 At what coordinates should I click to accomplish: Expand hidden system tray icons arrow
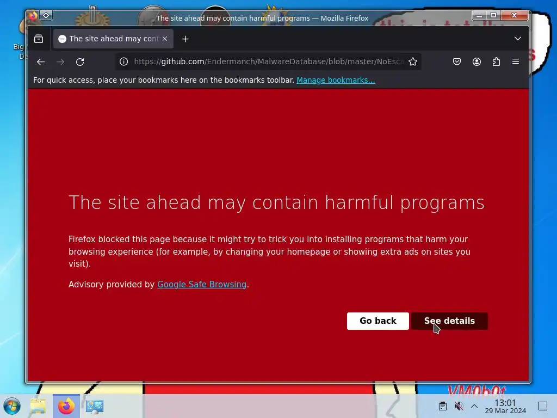point(474,406)
